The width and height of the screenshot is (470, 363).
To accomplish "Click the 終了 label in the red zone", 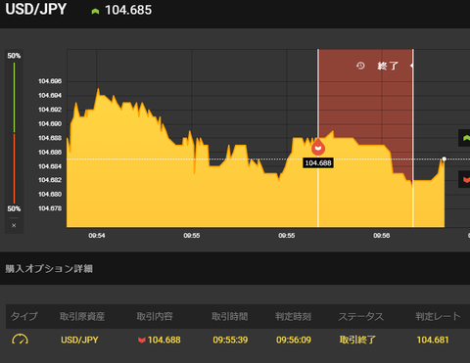I will (388, 66).
